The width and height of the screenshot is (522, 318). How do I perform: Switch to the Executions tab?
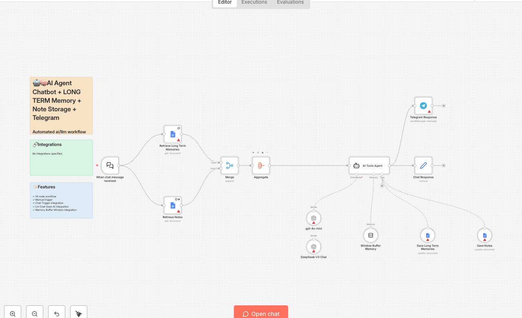(254, 2)
